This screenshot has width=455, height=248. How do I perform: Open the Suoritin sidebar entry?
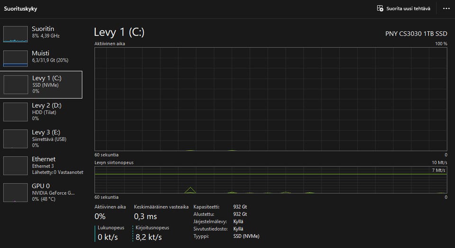41,34
